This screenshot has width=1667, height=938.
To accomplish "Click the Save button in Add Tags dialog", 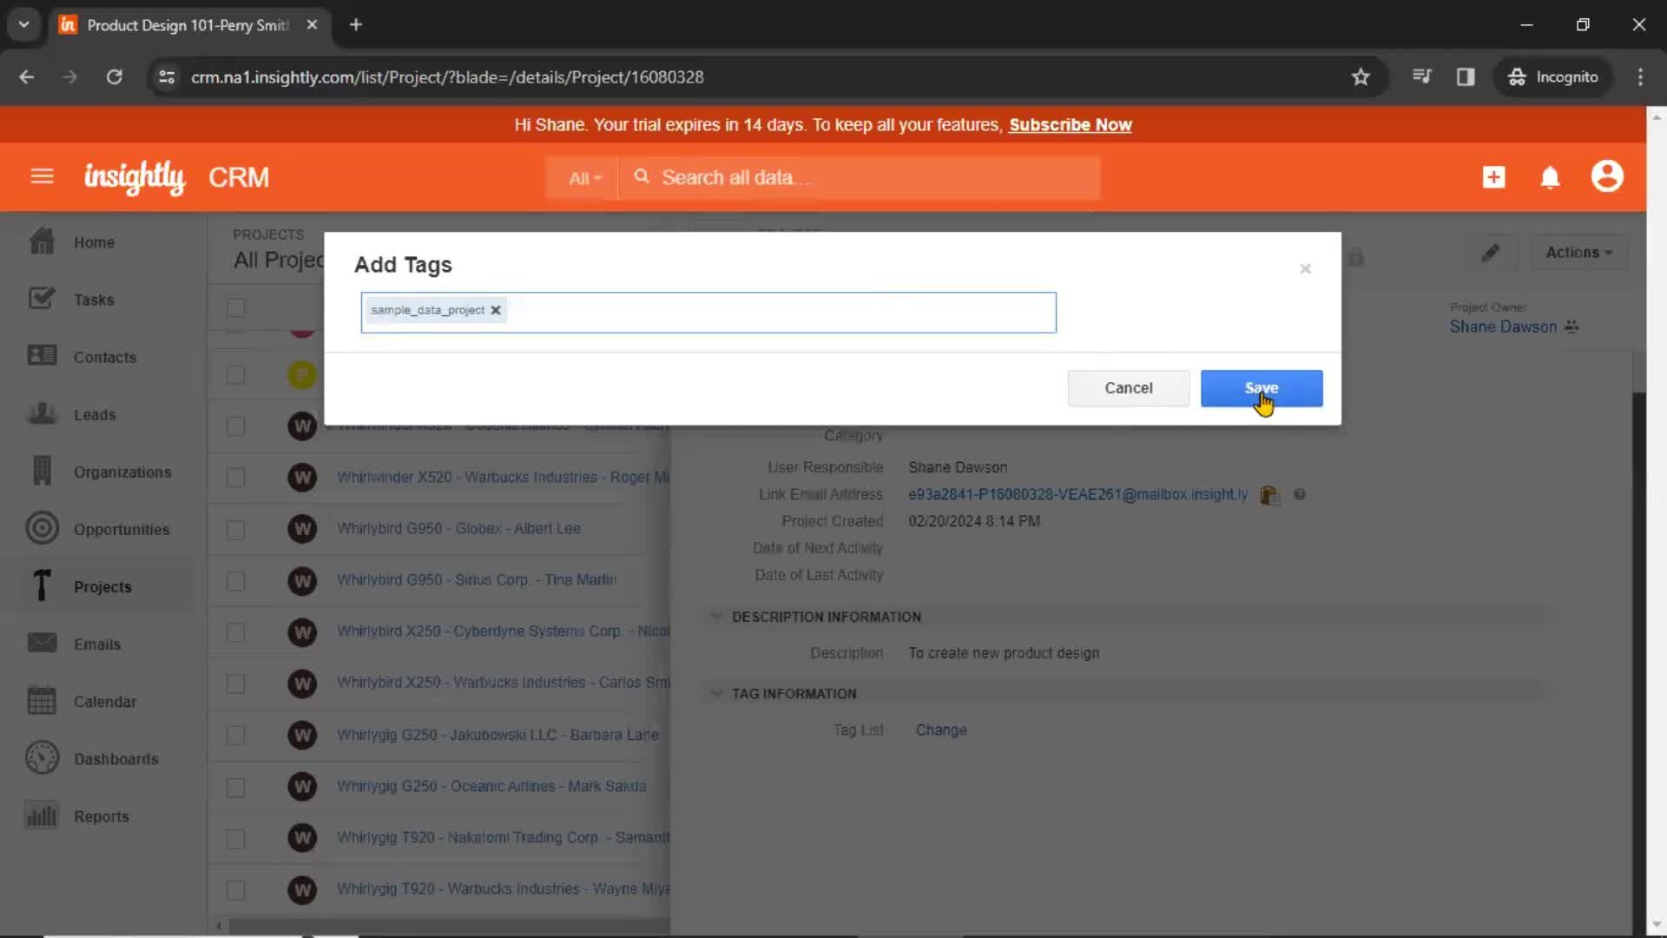I will click(1262, 387).
